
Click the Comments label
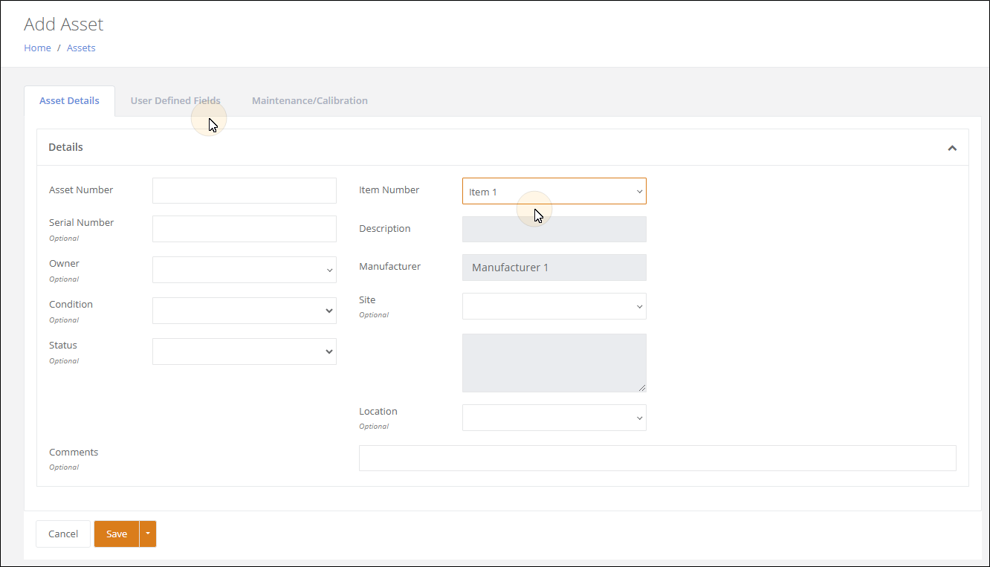pos(74,452)
